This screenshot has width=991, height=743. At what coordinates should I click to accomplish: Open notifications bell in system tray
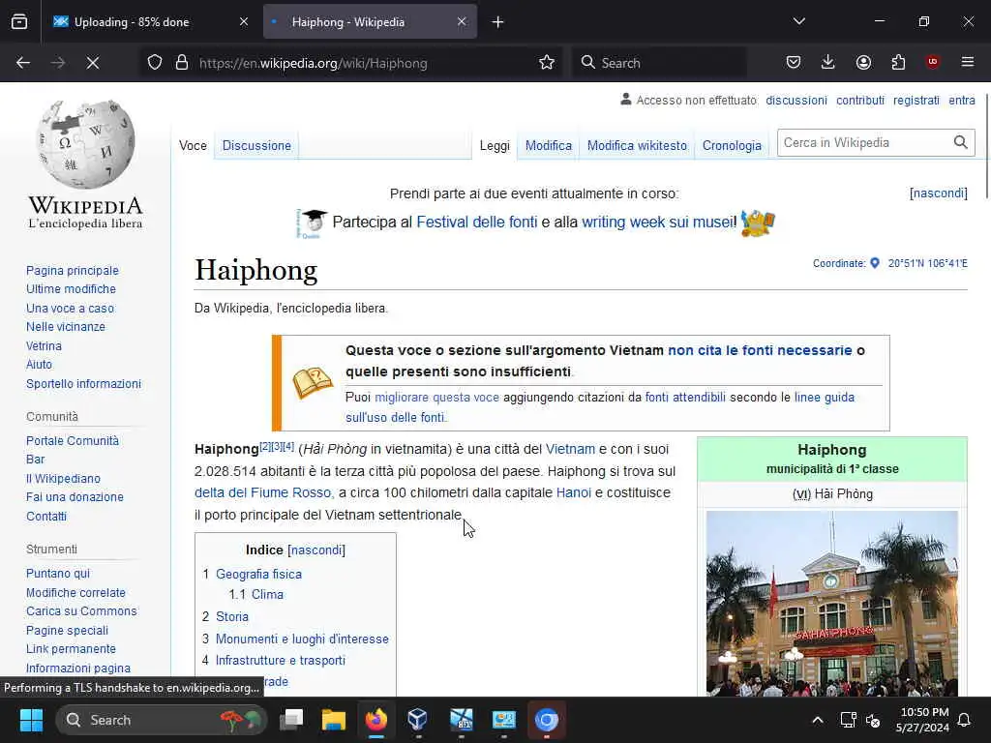[x=965, y=720]
